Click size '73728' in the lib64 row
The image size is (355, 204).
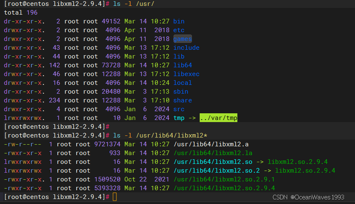[x=111, y=65]
